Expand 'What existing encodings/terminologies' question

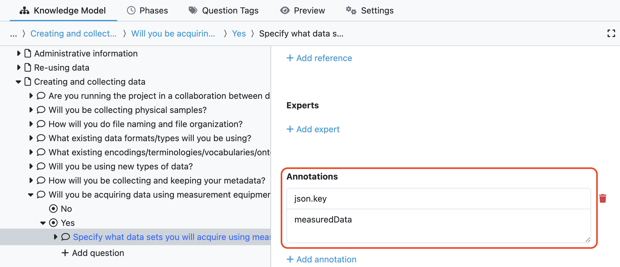point(31,152)
